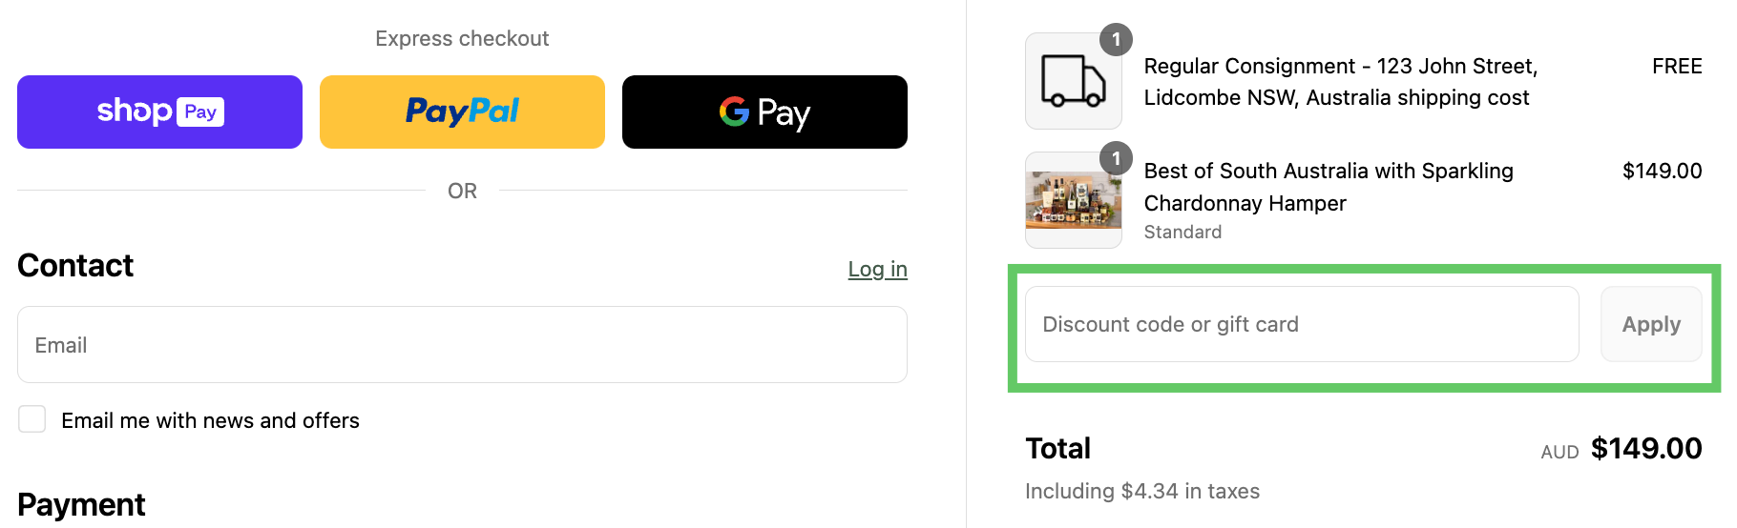Enable Email me with news and offers
Screen dimensions: 1737x528
(32, 419)
